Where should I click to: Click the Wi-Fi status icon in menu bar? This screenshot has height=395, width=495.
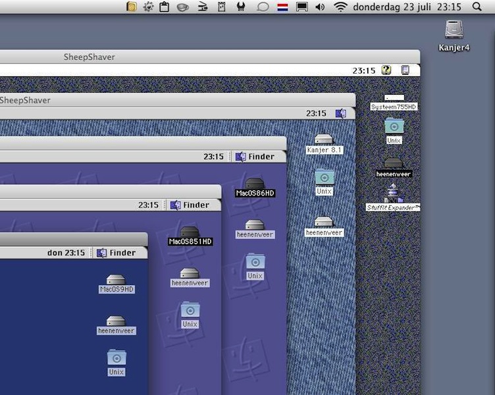(x=340, y=7)
